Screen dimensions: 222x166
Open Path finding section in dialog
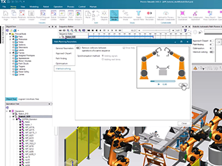61,59
